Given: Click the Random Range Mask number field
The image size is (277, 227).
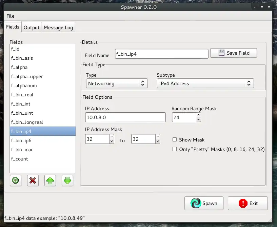Looking at the screenshot, I should tap(184, 117).
